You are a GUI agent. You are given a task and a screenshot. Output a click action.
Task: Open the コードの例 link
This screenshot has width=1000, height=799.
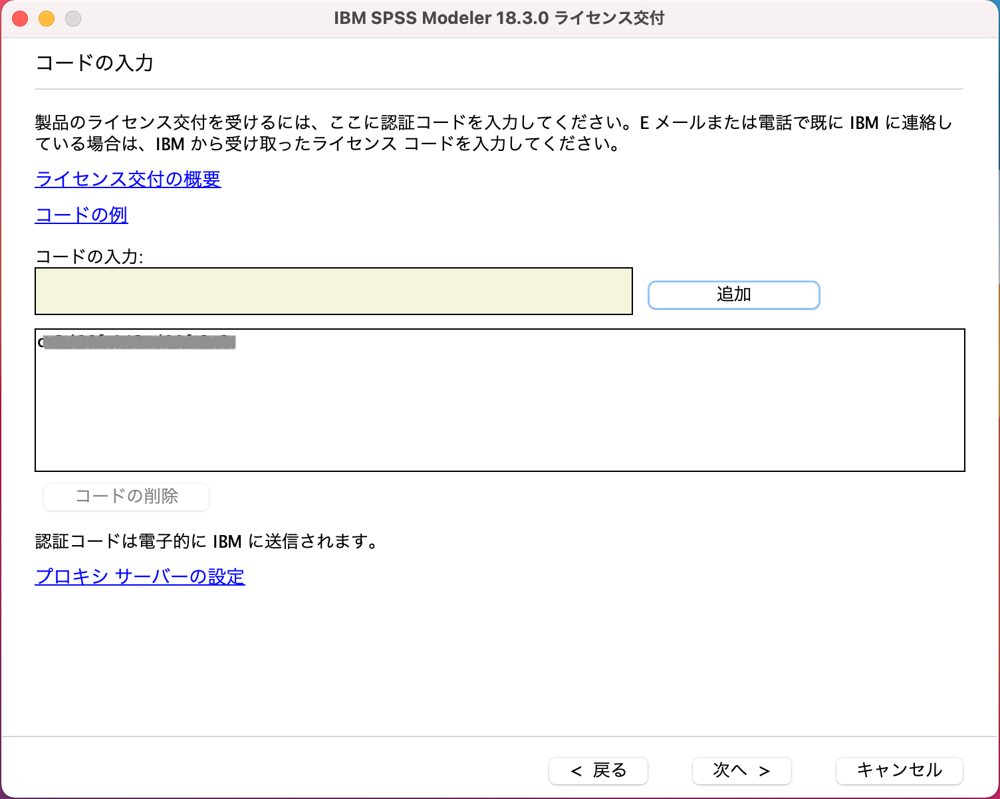pyautogui.click(x=81, y=215)
